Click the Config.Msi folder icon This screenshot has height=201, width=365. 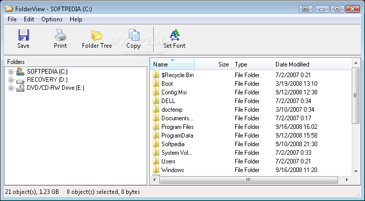coord(156,92)
